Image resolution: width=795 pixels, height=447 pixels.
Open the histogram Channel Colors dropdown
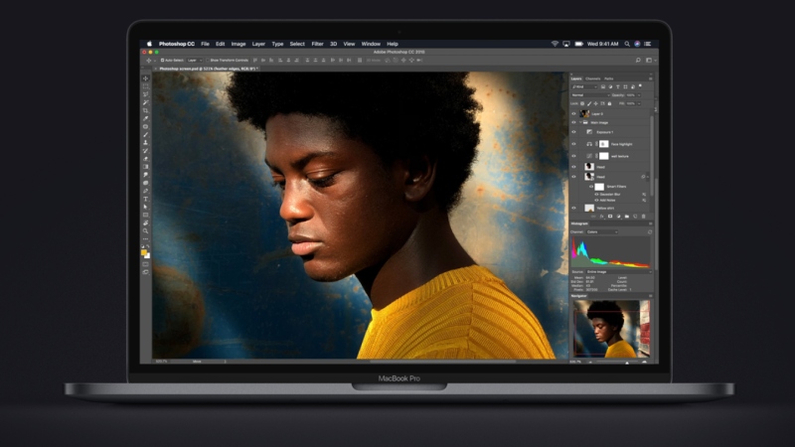602,232
